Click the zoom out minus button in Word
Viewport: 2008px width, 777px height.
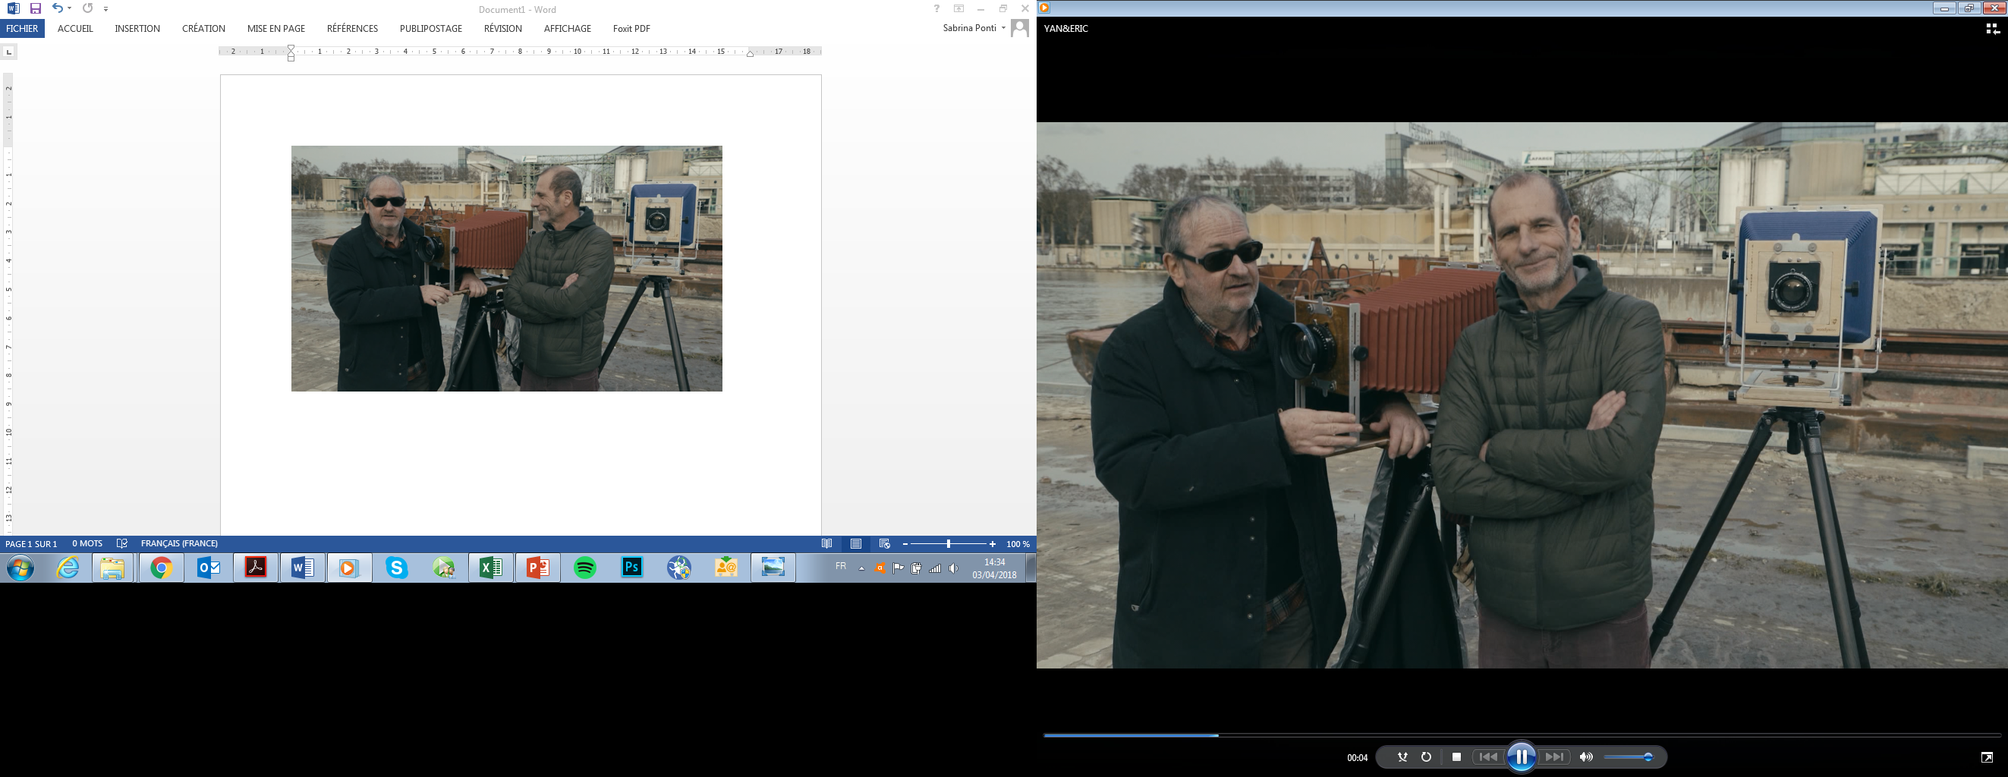pyautogui.click(x=905, y=544)
